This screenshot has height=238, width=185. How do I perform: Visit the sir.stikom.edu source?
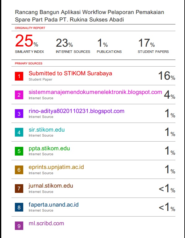(x=47, y=130)
